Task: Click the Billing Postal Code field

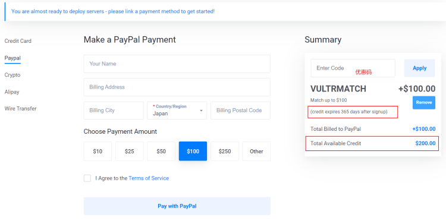Action: pos(240,110)
